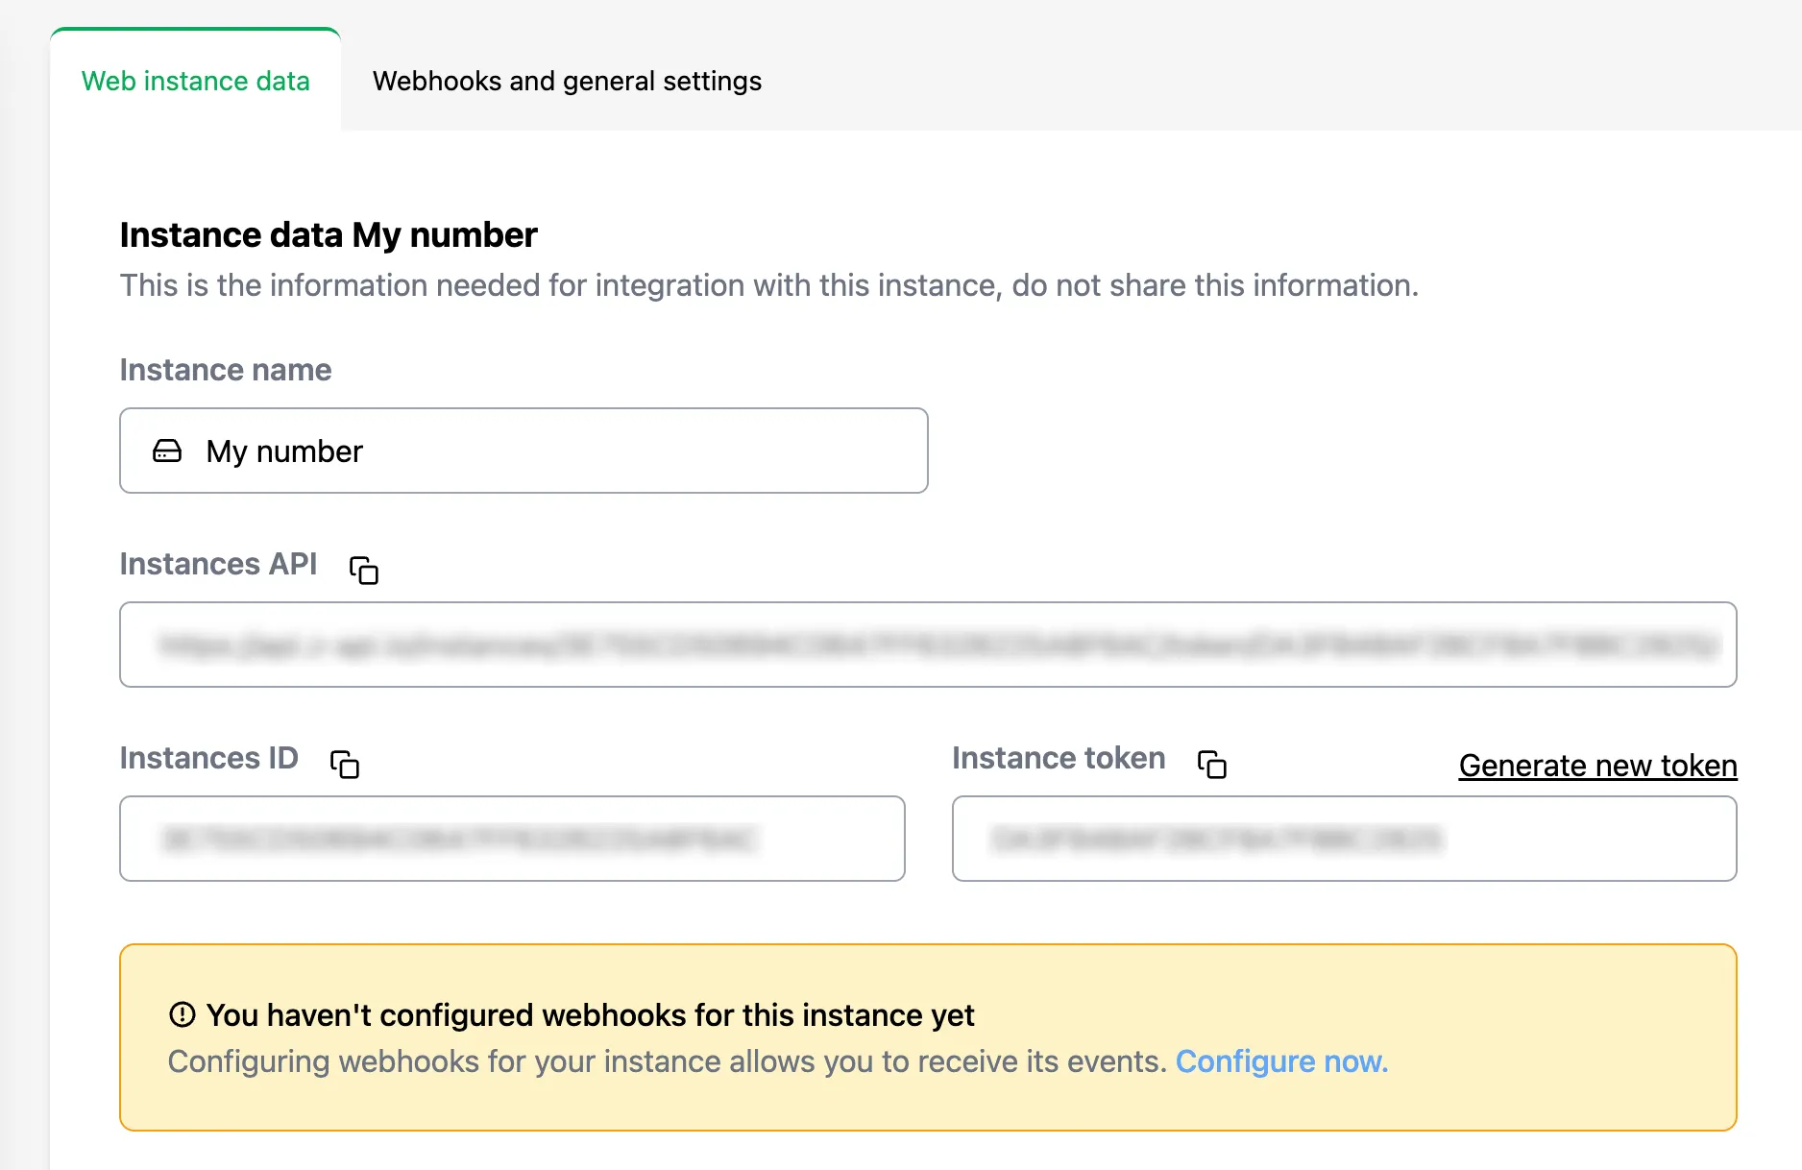This screenshot has height=1170, width=1802.
Task: Focus the Instance name input field
Action: pyautogui.click(x=524, y=451)
